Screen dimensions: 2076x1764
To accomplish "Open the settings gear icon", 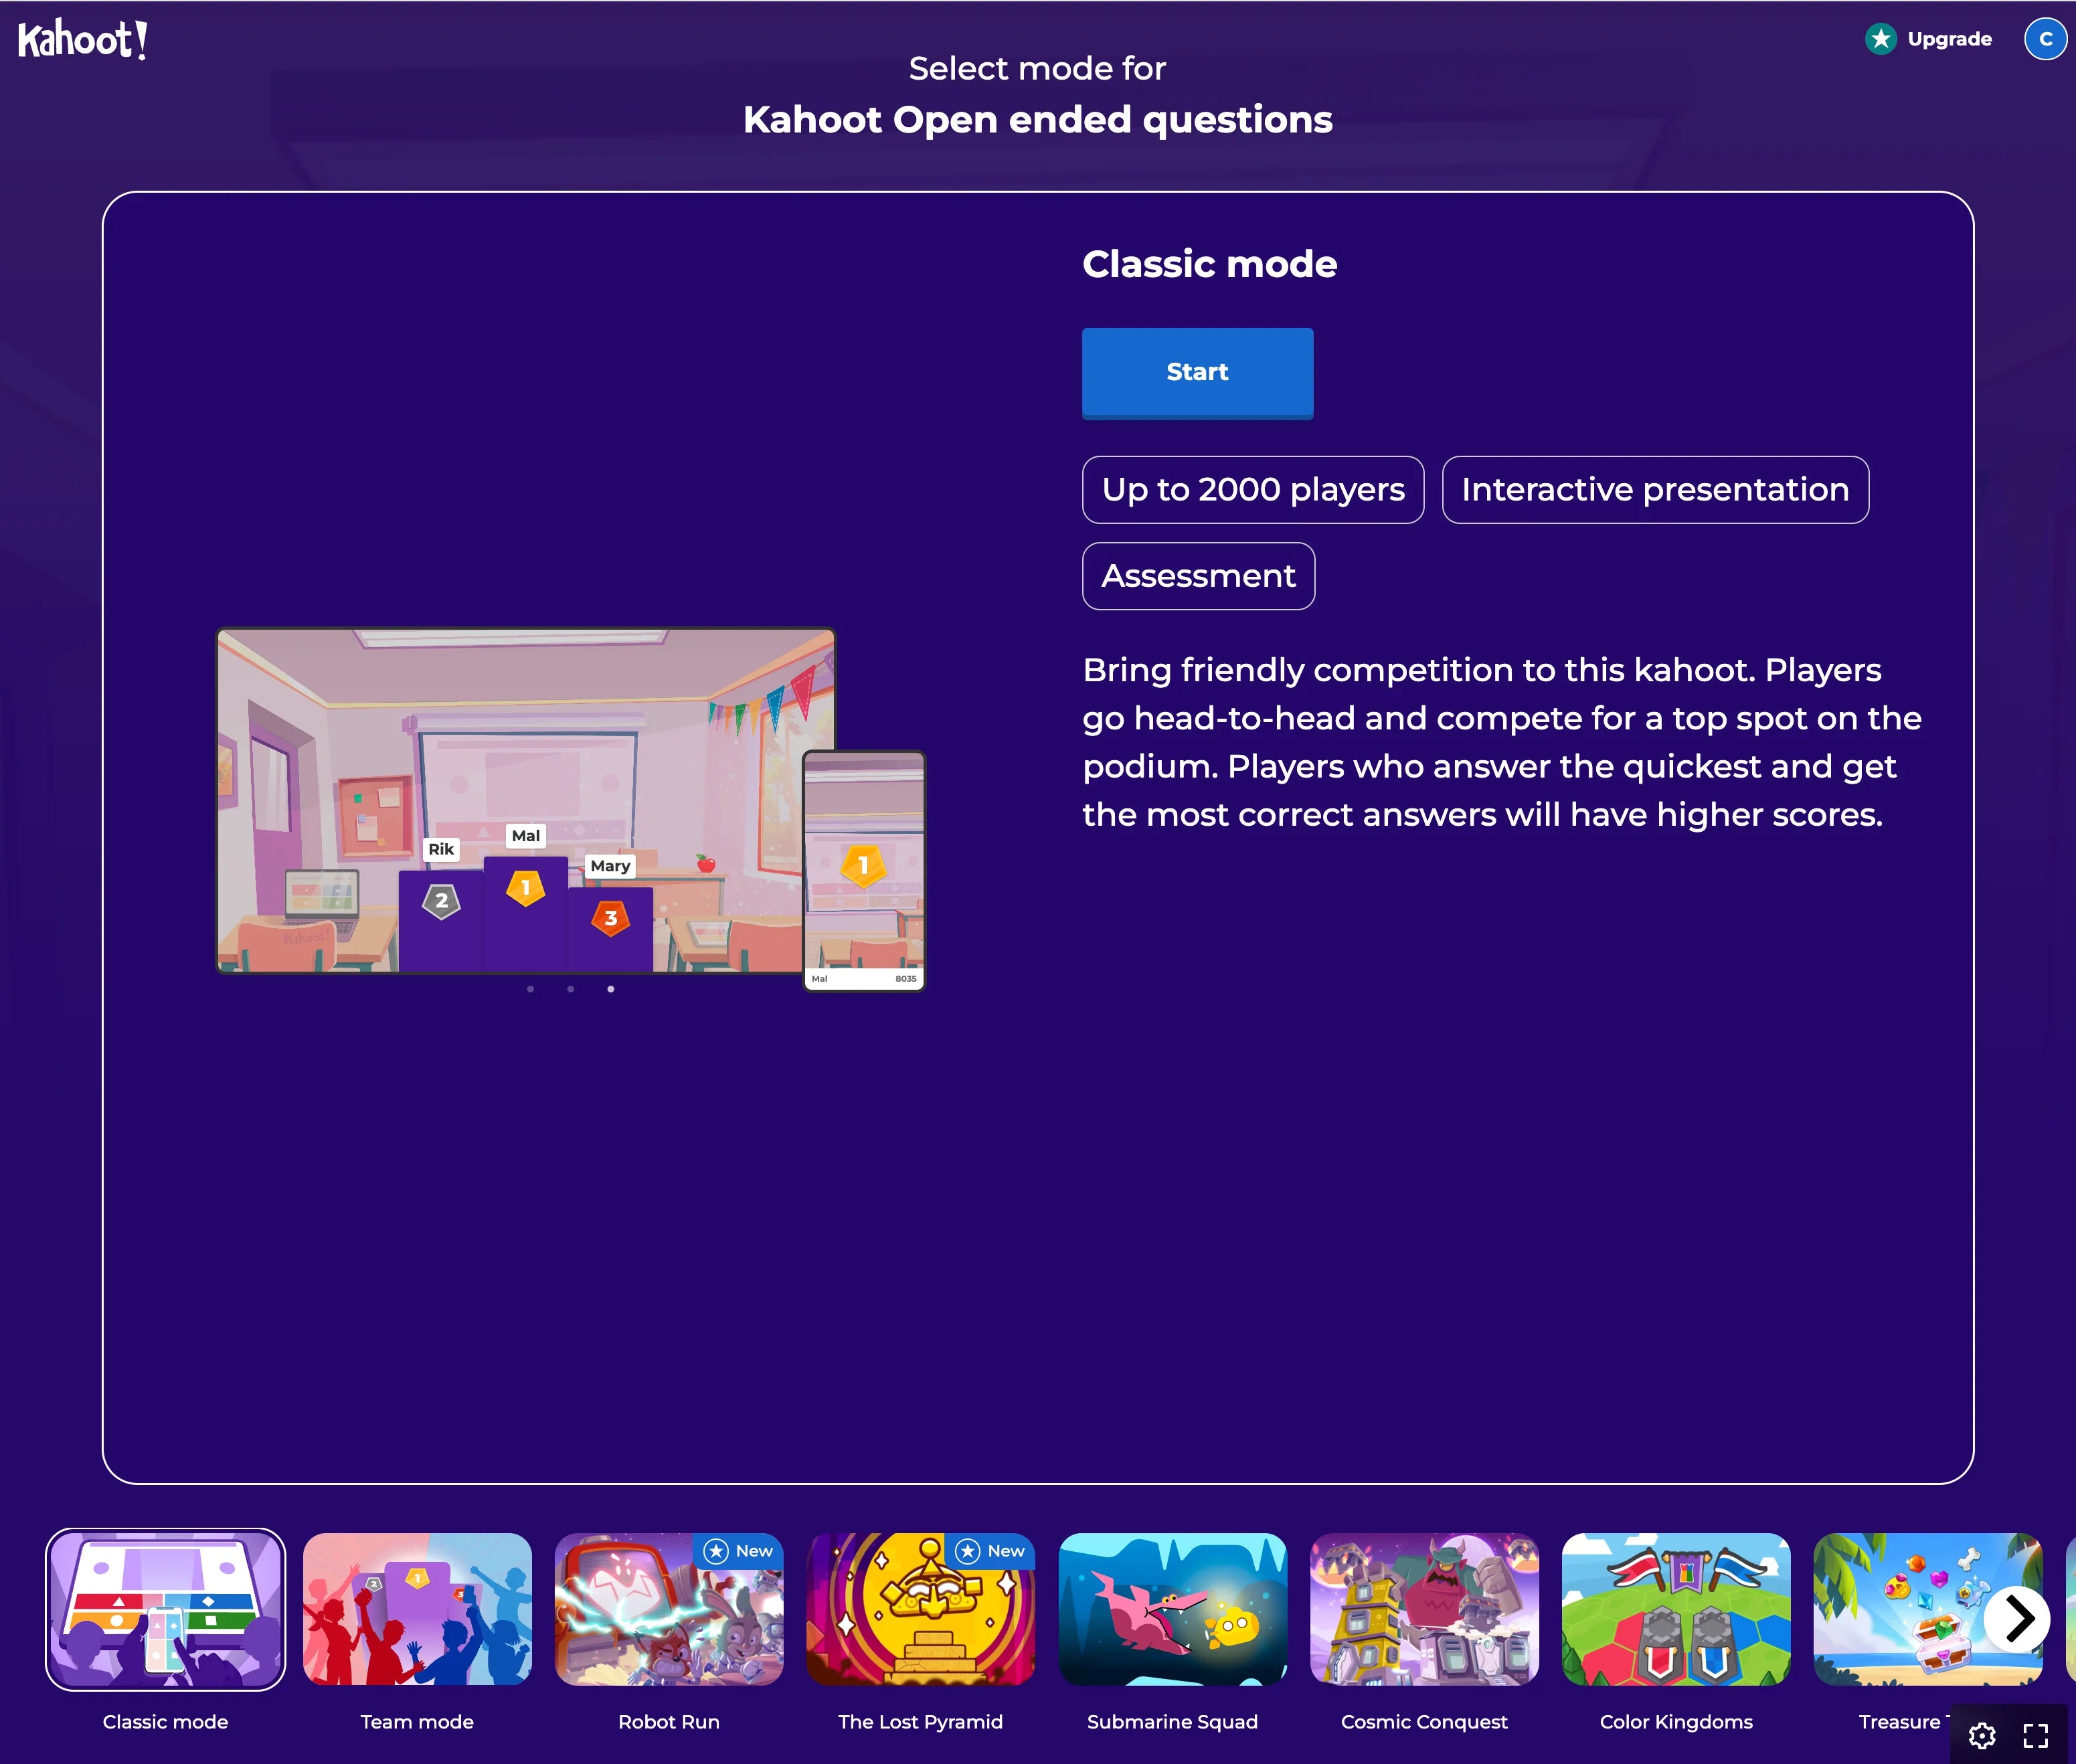I will click(x=1982, y=1736).
